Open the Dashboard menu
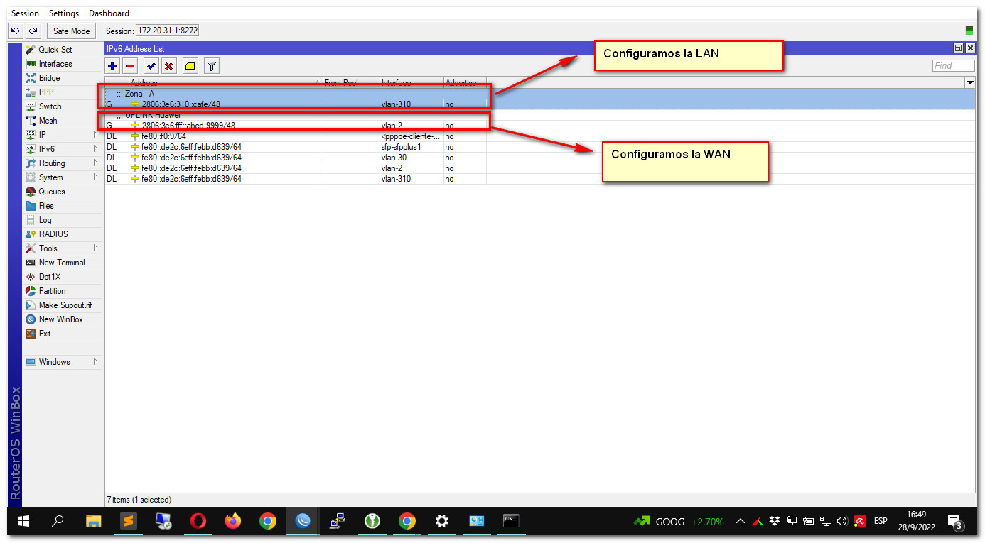 109,13
